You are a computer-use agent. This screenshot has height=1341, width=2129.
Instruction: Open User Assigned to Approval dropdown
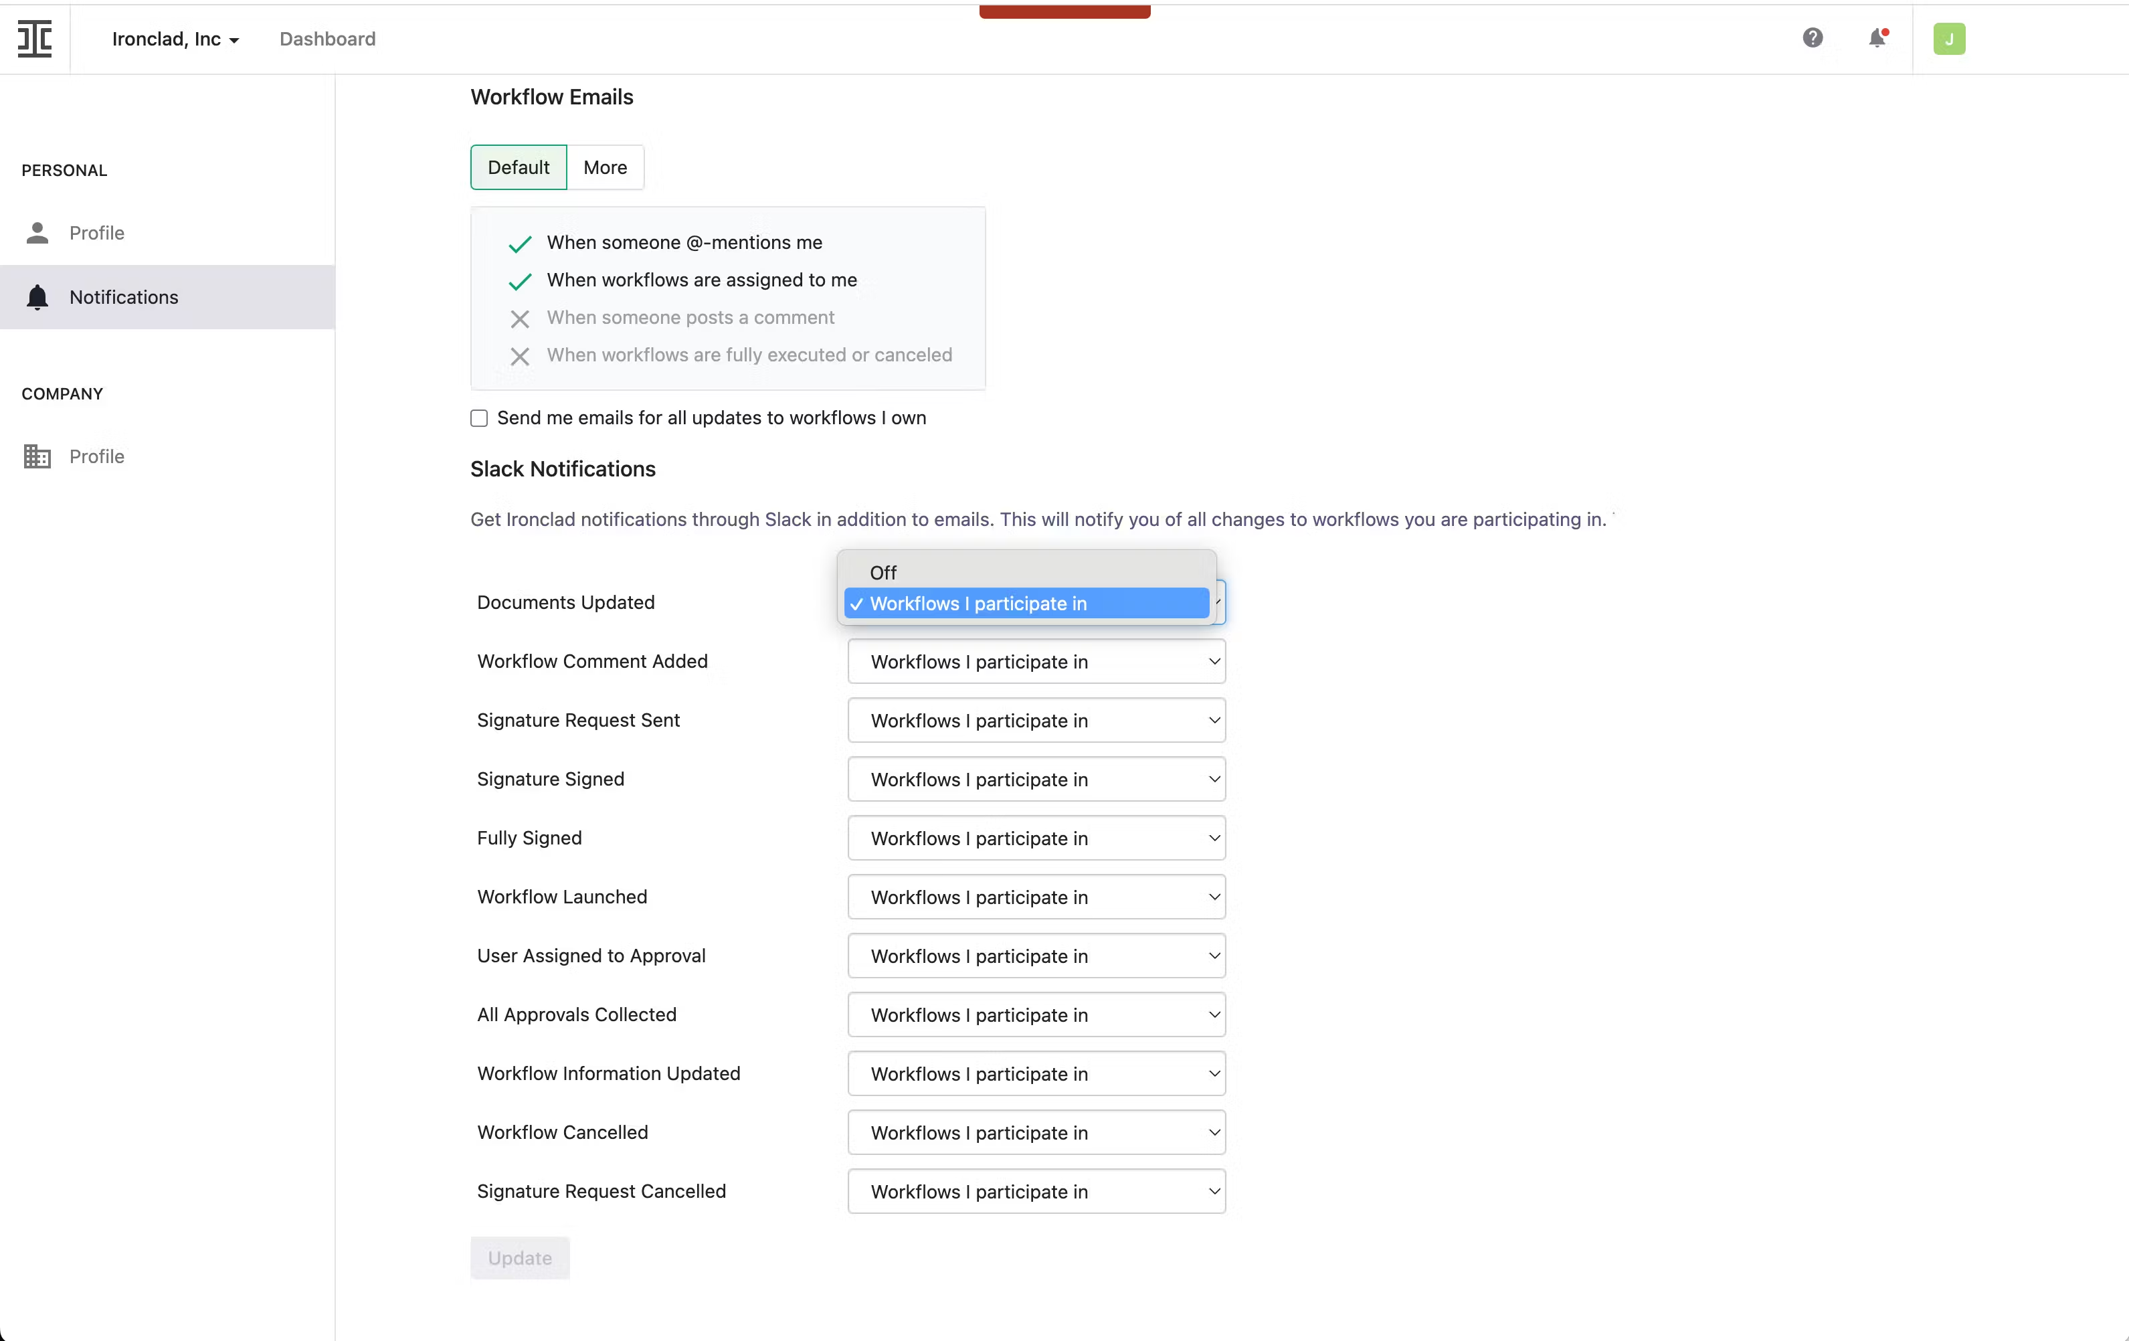click(x=1036, y=956)
